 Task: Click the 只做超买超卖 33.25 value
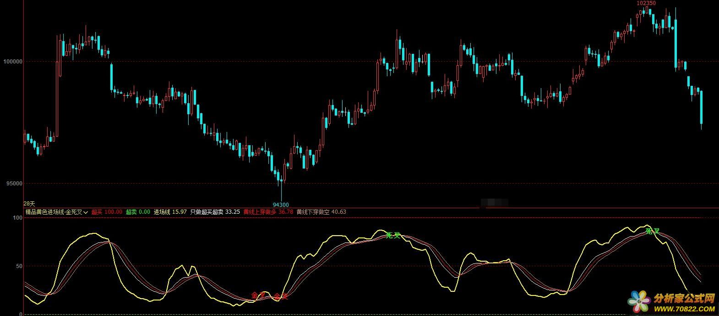click(x=215, y=212)
